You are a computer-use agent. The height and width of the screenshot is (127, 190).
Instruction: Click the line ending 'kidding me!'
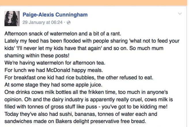pos(86,107)
